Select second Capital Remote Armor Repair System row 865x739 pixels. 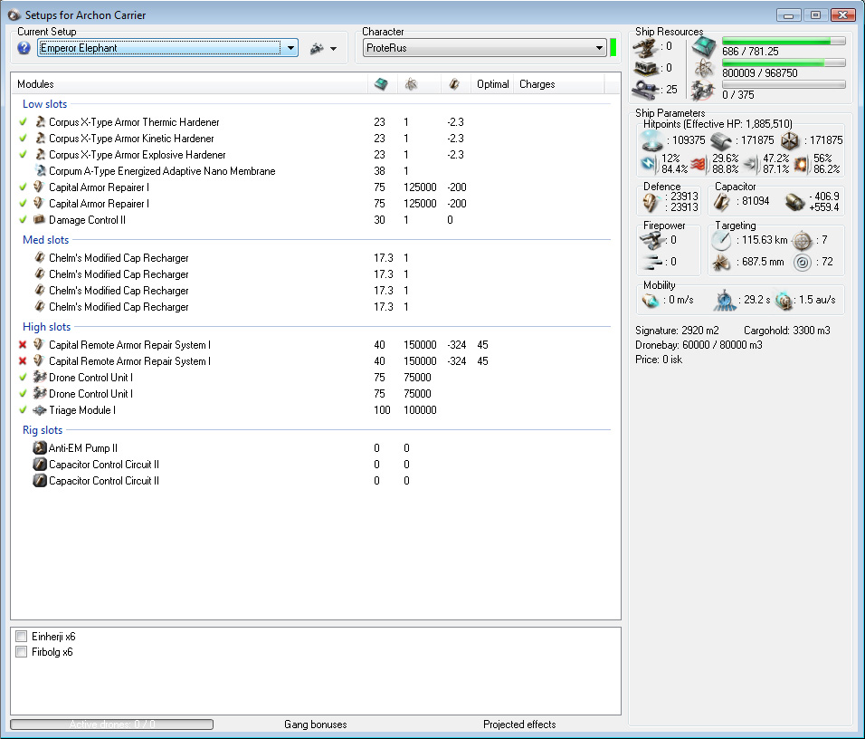tap(311, 361)
